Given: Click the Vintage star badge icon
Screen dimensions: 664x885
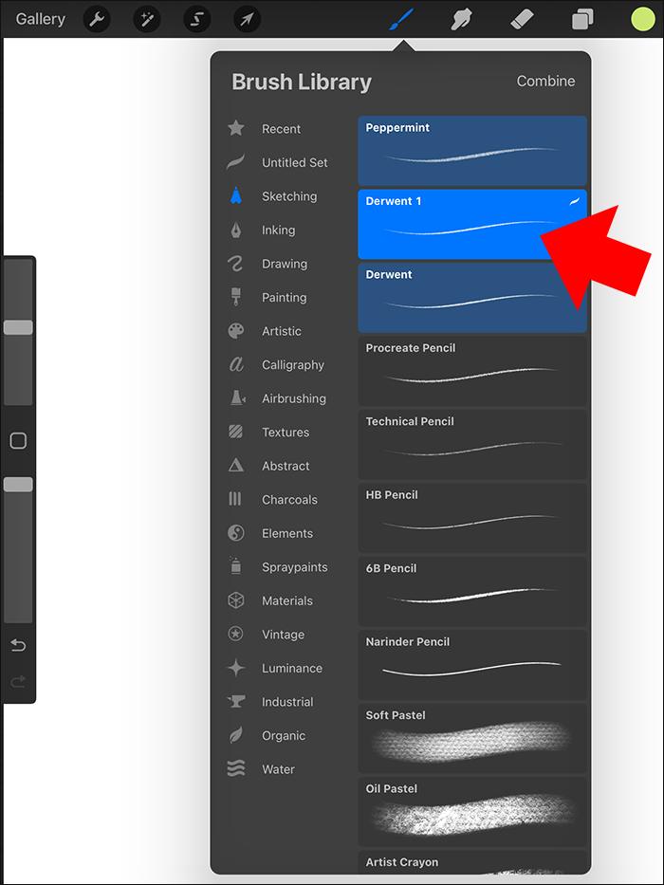Looking at the screenshot, I should (236, 635).
